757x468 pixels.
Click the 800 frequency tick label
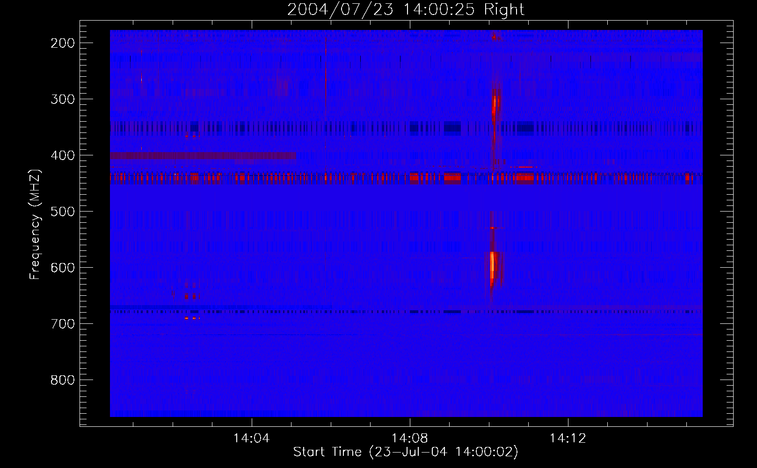(x=63, y=380)
